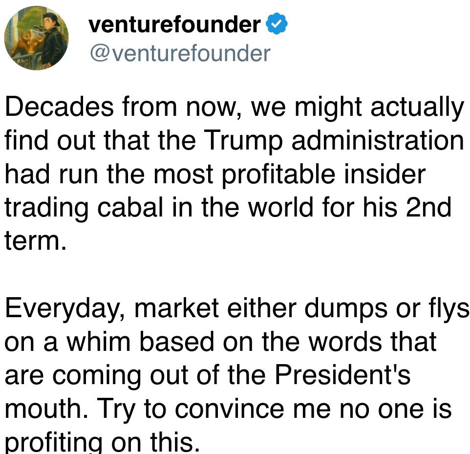Click the blue verified badge
The height and width of the screenshot is (454, 470).
[x=277, y=23]
